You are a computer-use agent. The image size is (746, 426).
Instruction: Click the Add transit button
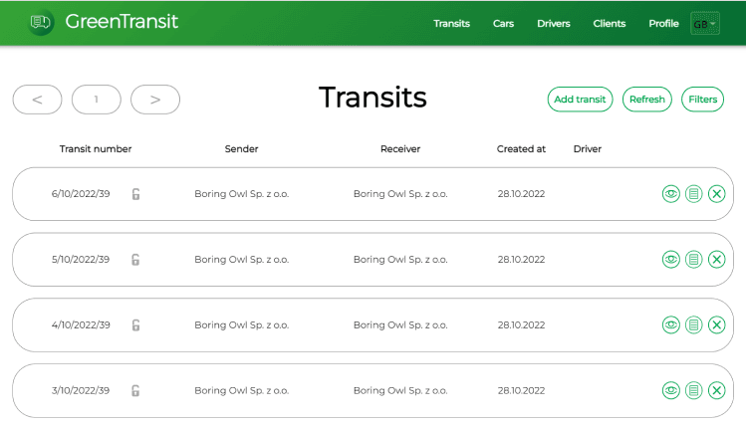(x=580, y=100)
